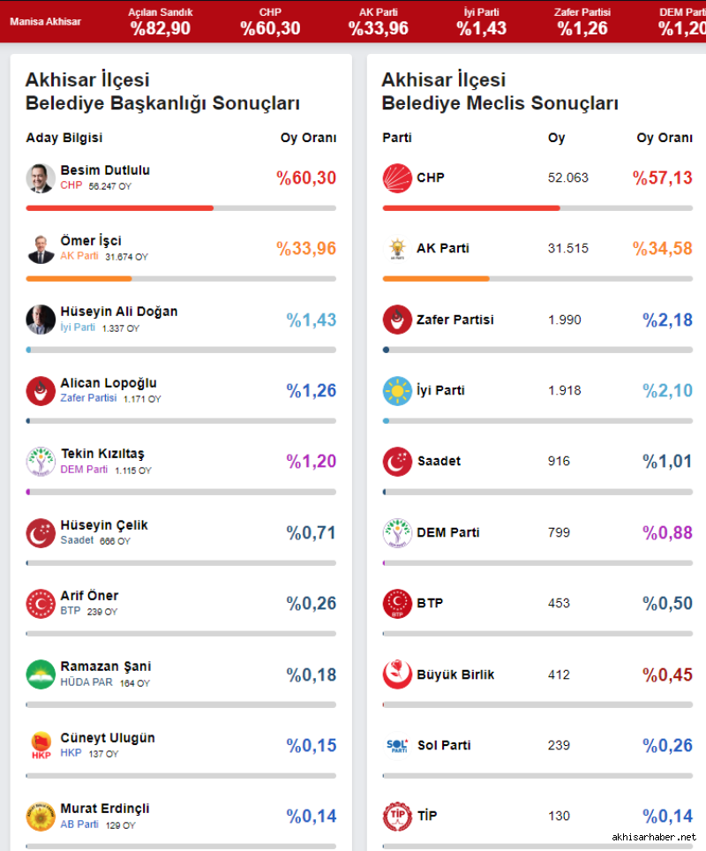Viewport: 706px width, 851px height.
Task: Select the HKP flag logo
Action: point(41,746)
